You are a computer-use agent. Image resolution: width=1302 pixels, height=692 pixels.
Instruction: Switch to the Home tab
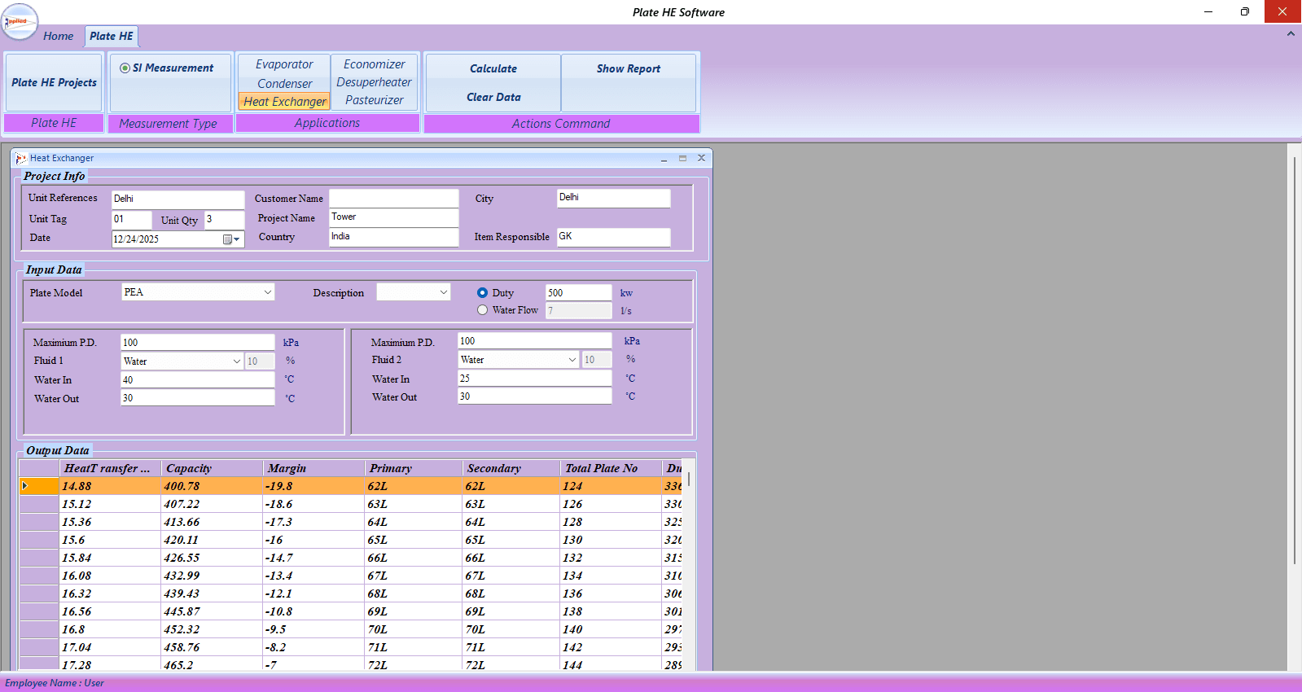[59, 36]
